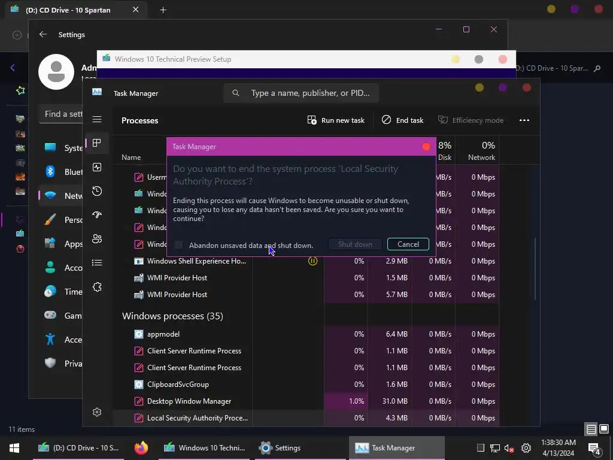Open Performance page icon in sidebar

click(97, 167)
